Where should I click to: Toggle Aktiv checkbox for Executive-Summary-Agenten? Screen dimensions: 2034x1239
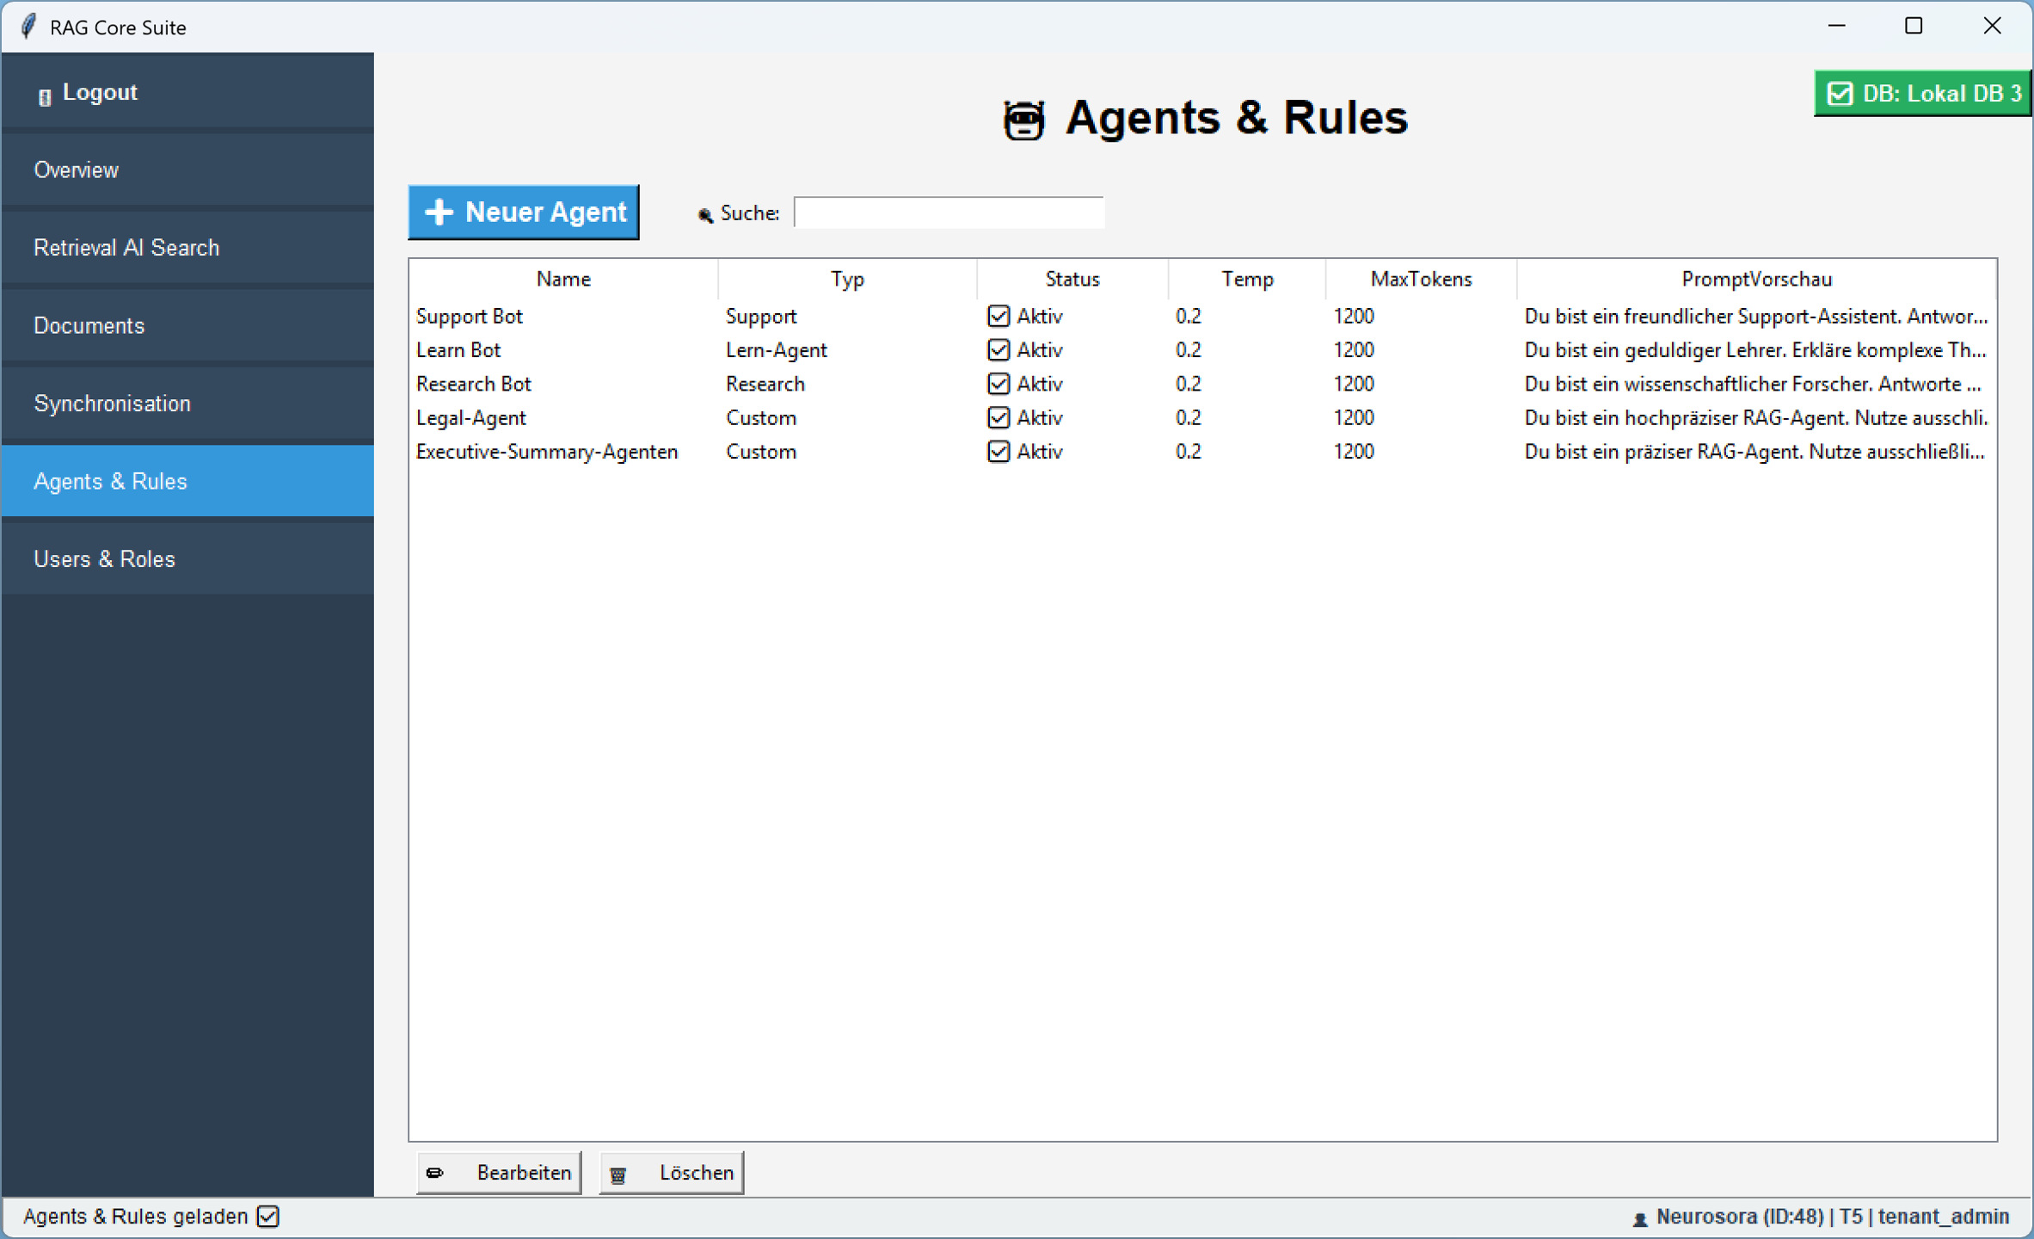(x=998, y=452)
